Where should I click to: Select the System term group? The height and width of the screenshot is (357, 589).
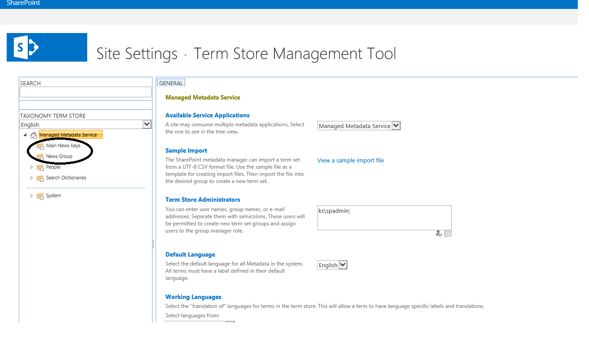click(54, 196)
